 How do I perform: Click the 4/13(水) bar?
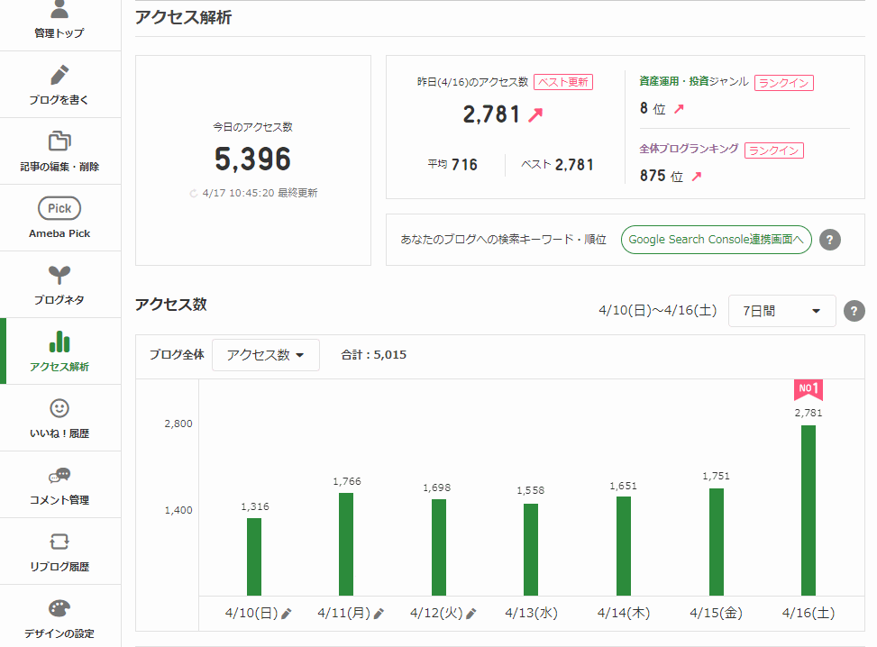click(531, 550)
